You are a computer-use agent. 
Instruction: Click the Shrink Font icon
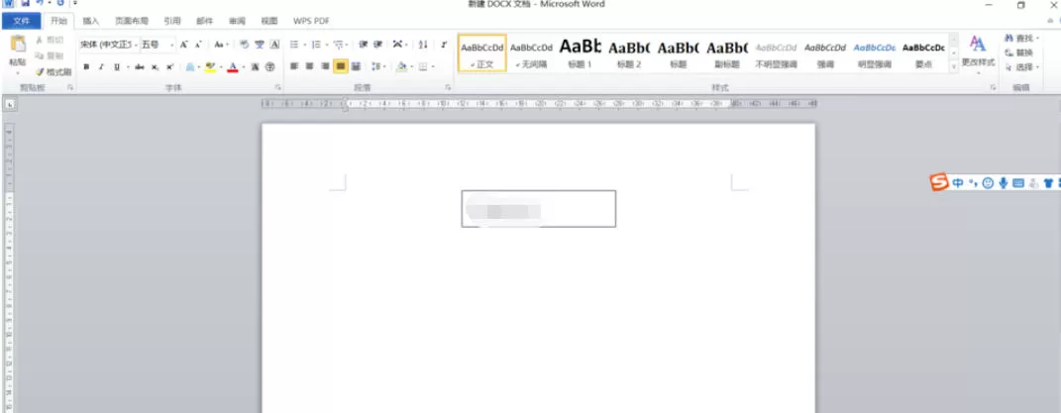(x=198, y=45)
